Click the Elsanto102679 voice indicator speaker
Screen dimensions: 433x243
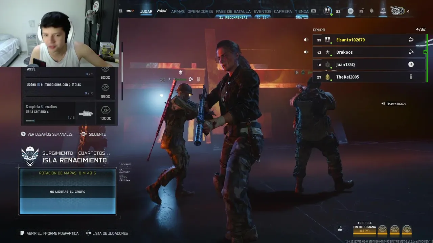click(x=383, y=104)
